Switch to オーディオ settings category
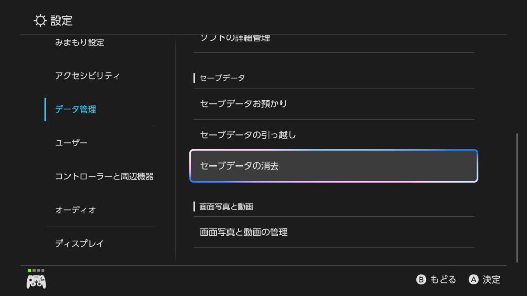527x296 pixels. (75, 210)
